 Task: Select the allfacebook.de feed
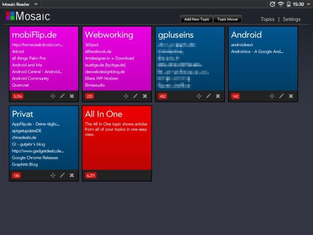(98, 51)
